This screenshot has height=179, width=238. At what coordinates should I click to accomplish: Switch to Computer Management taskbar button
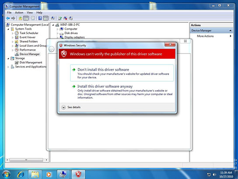(63, 174)
